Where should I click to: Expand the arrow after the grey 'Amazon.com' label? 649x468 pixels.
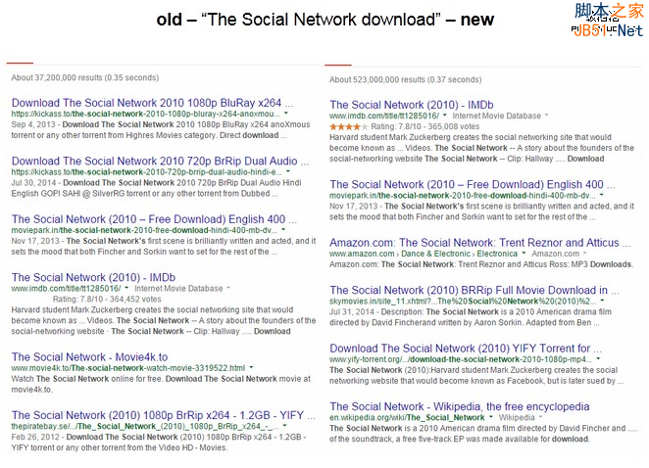pos(585,253)
